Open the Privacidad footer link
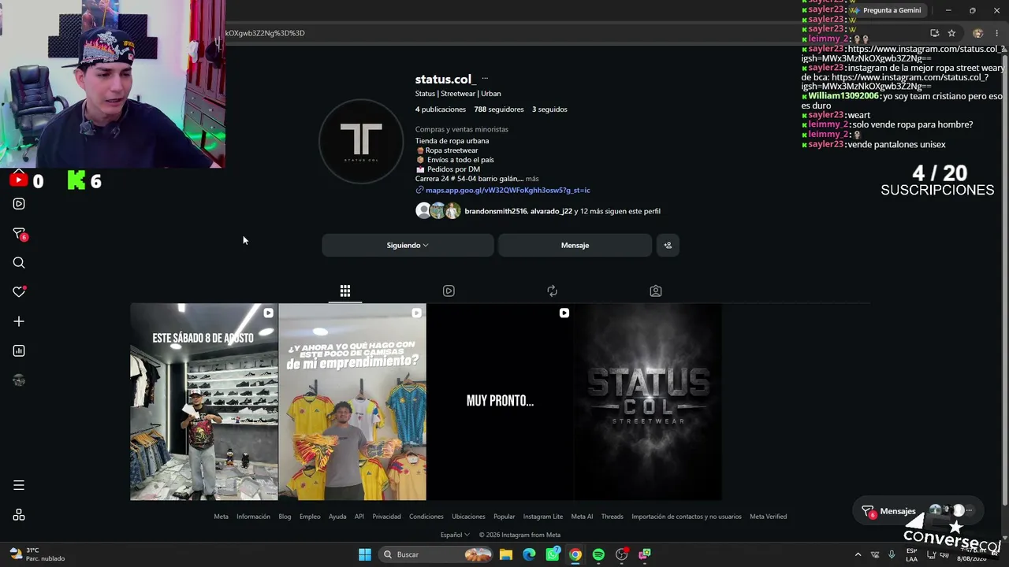 (x=386, y=517)
